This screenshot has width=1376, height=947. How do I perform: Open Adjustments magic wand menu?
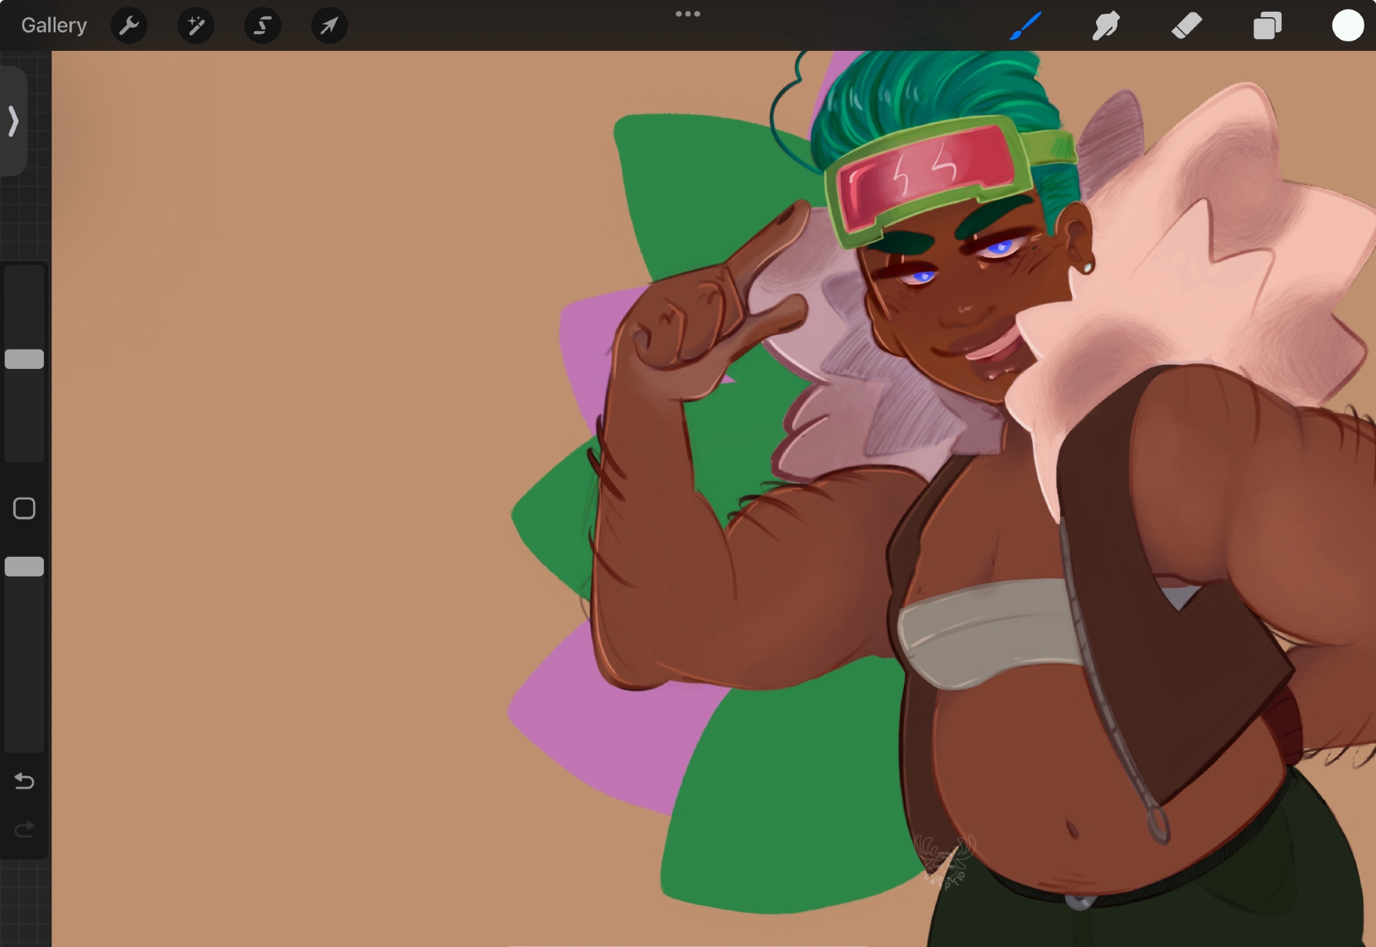coord(195,25)
